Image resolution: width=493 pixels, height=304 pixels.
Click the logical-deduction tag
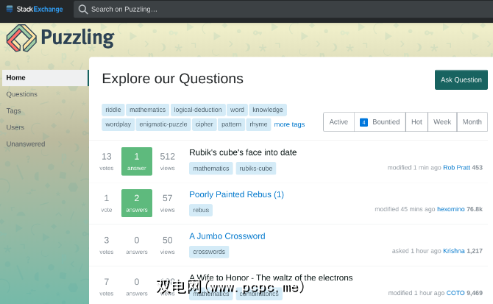click(x=198, y=110)
